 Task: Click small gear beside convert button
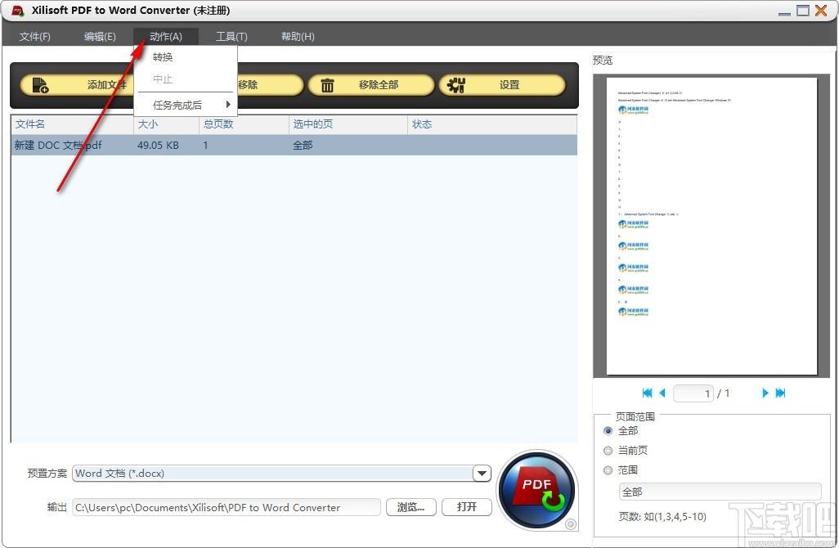pos(571,524)
